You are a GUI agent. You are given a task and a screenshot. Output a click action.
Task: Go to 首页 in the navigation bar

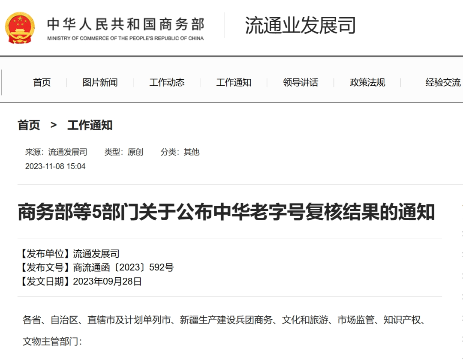click(x=42, y=82)
